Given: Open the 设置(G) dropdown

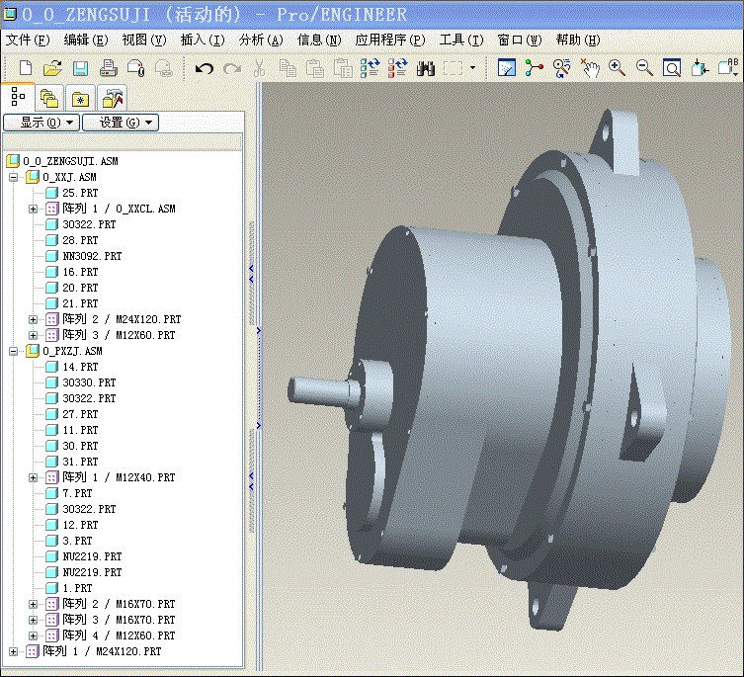Looking at the screenshot, I should click(121, 123).
